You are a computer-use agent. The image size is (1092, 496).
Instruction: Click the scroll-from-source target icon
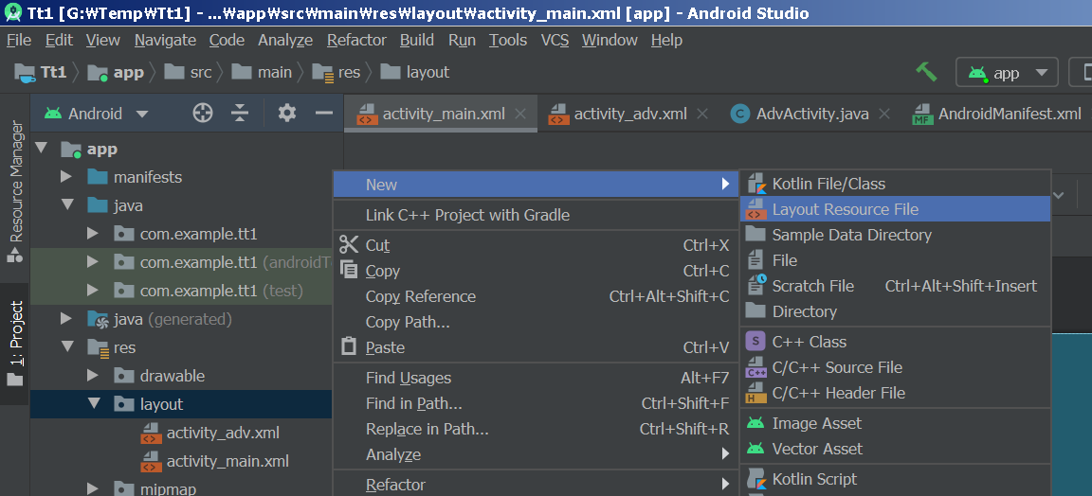[203, 114]
